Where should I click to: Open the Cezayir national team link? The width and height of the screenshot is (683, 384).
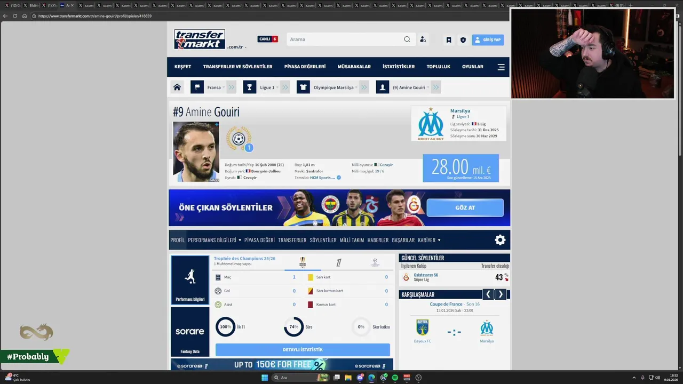[386, 165]
